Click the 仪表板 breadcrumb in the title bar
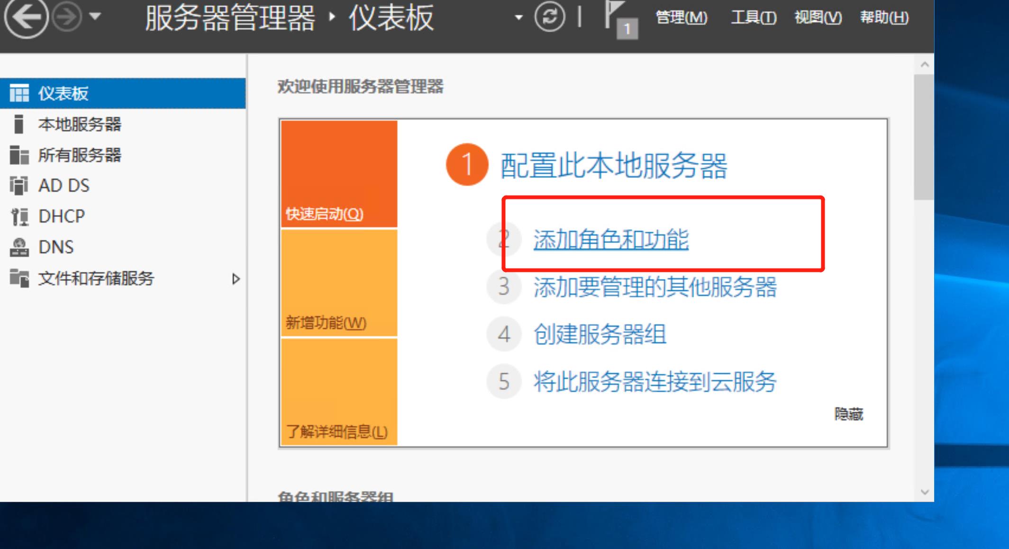This screenshot has width=1009, height=549. (x=391, y=18)
